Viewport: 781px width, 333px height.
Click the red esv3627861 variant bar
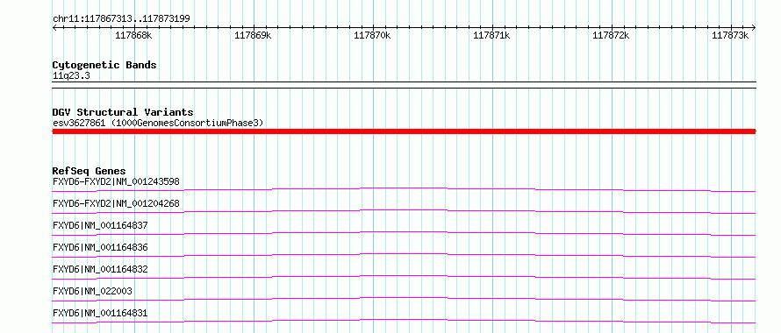point(404,131)
